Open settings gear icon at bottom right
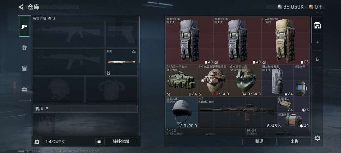The image size is (341, 153). click(x=317, y=138)
